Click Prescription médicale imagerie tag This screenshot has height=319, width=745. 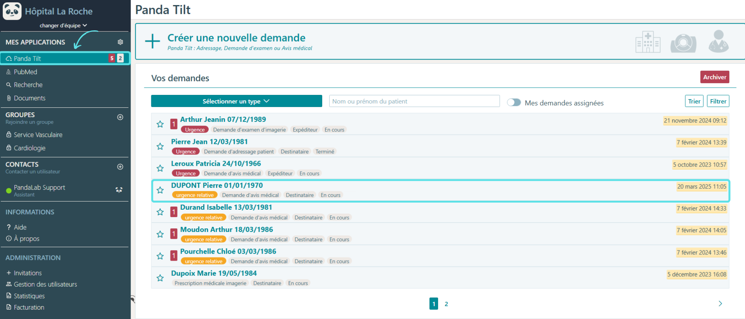(x=211, y=283)
